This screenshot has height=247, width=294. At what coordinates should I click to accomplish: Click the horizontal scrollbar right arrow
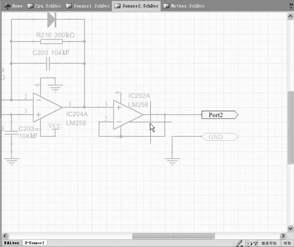(283, 236)
